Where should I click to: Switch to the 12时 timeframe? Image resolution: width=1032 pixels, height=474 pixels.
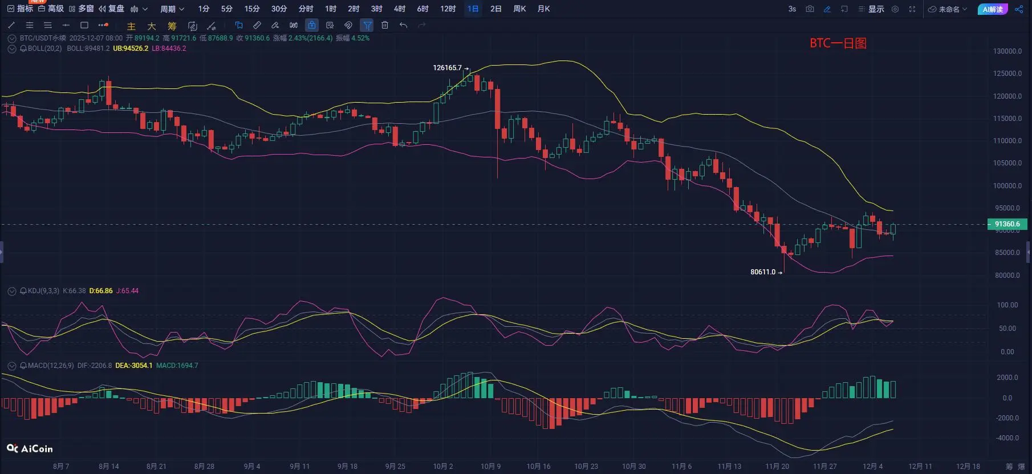448,9
